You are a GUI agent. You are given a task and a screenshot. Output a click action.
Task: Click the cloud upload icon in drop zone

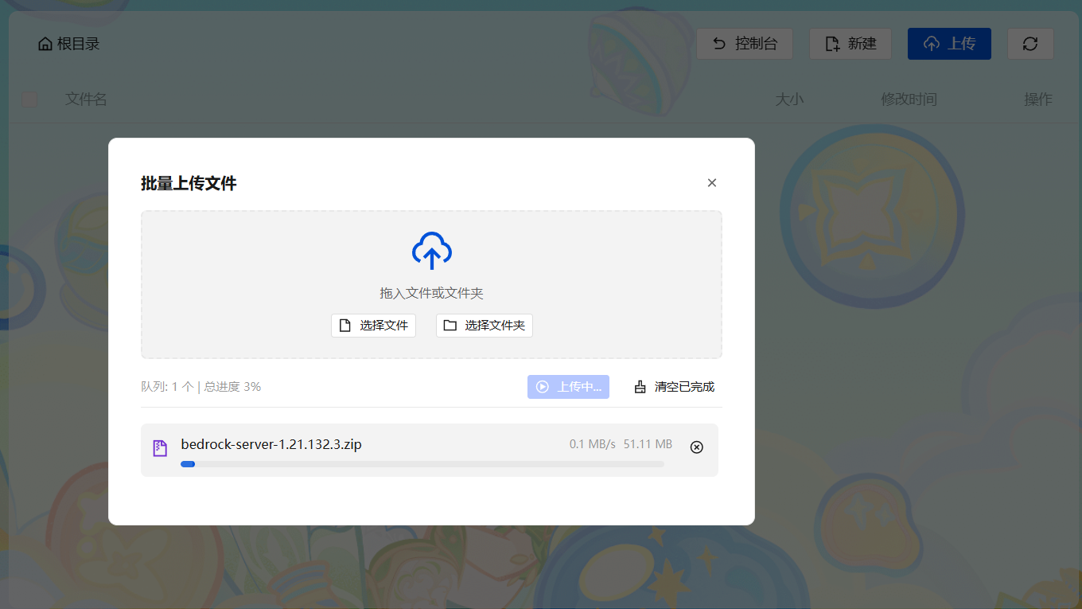[431, 251]
